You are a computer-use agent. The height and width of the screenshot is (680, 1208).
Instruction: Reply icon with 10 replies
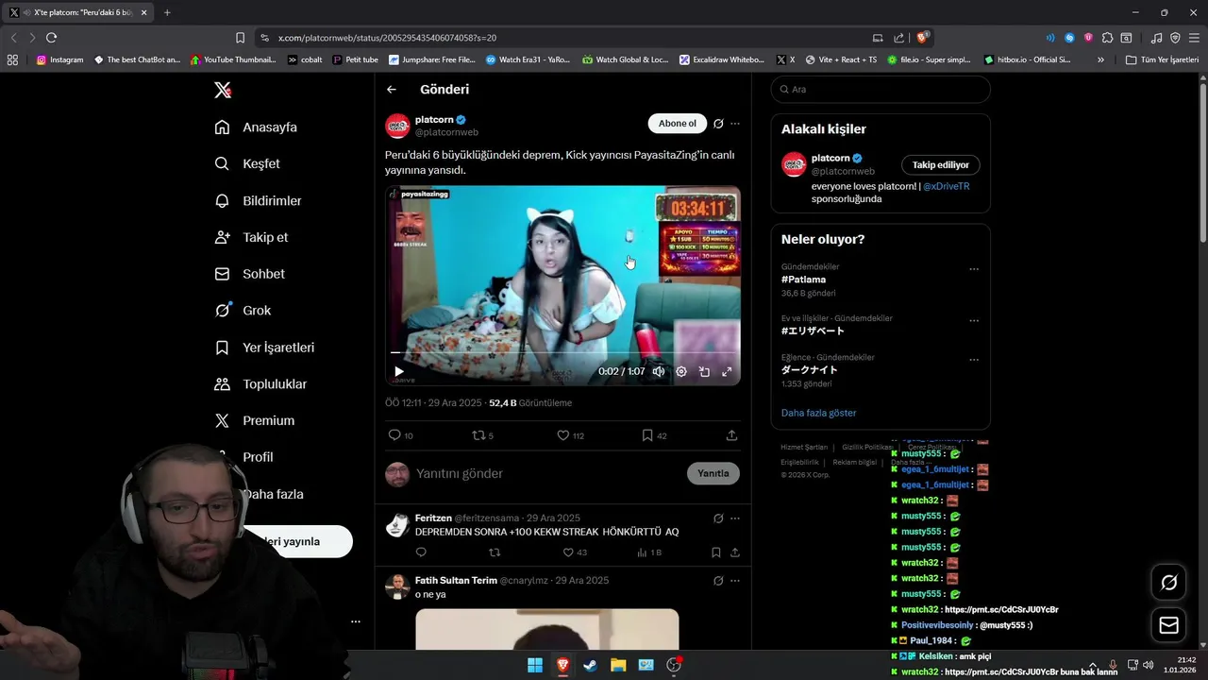pos(401,435)
